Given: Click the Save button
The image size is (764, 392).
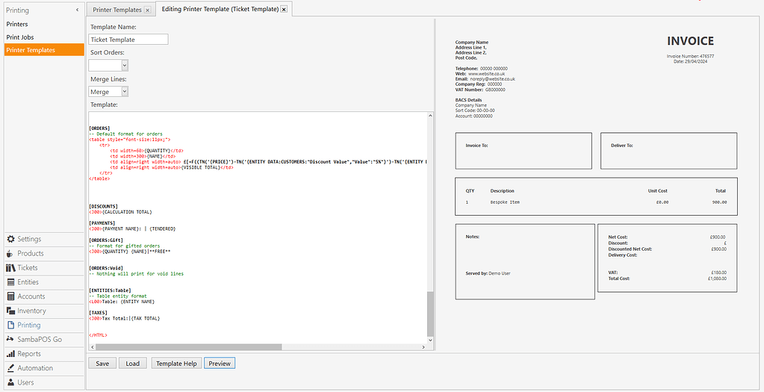Looking at the screenshot, I should tap(102, 364).
